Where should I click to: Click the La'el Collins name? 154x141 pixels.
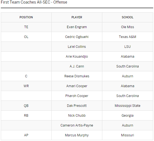pos(77,46)
